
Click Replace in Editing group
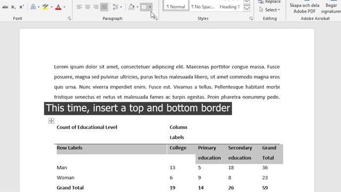click(x=270, y=2)
